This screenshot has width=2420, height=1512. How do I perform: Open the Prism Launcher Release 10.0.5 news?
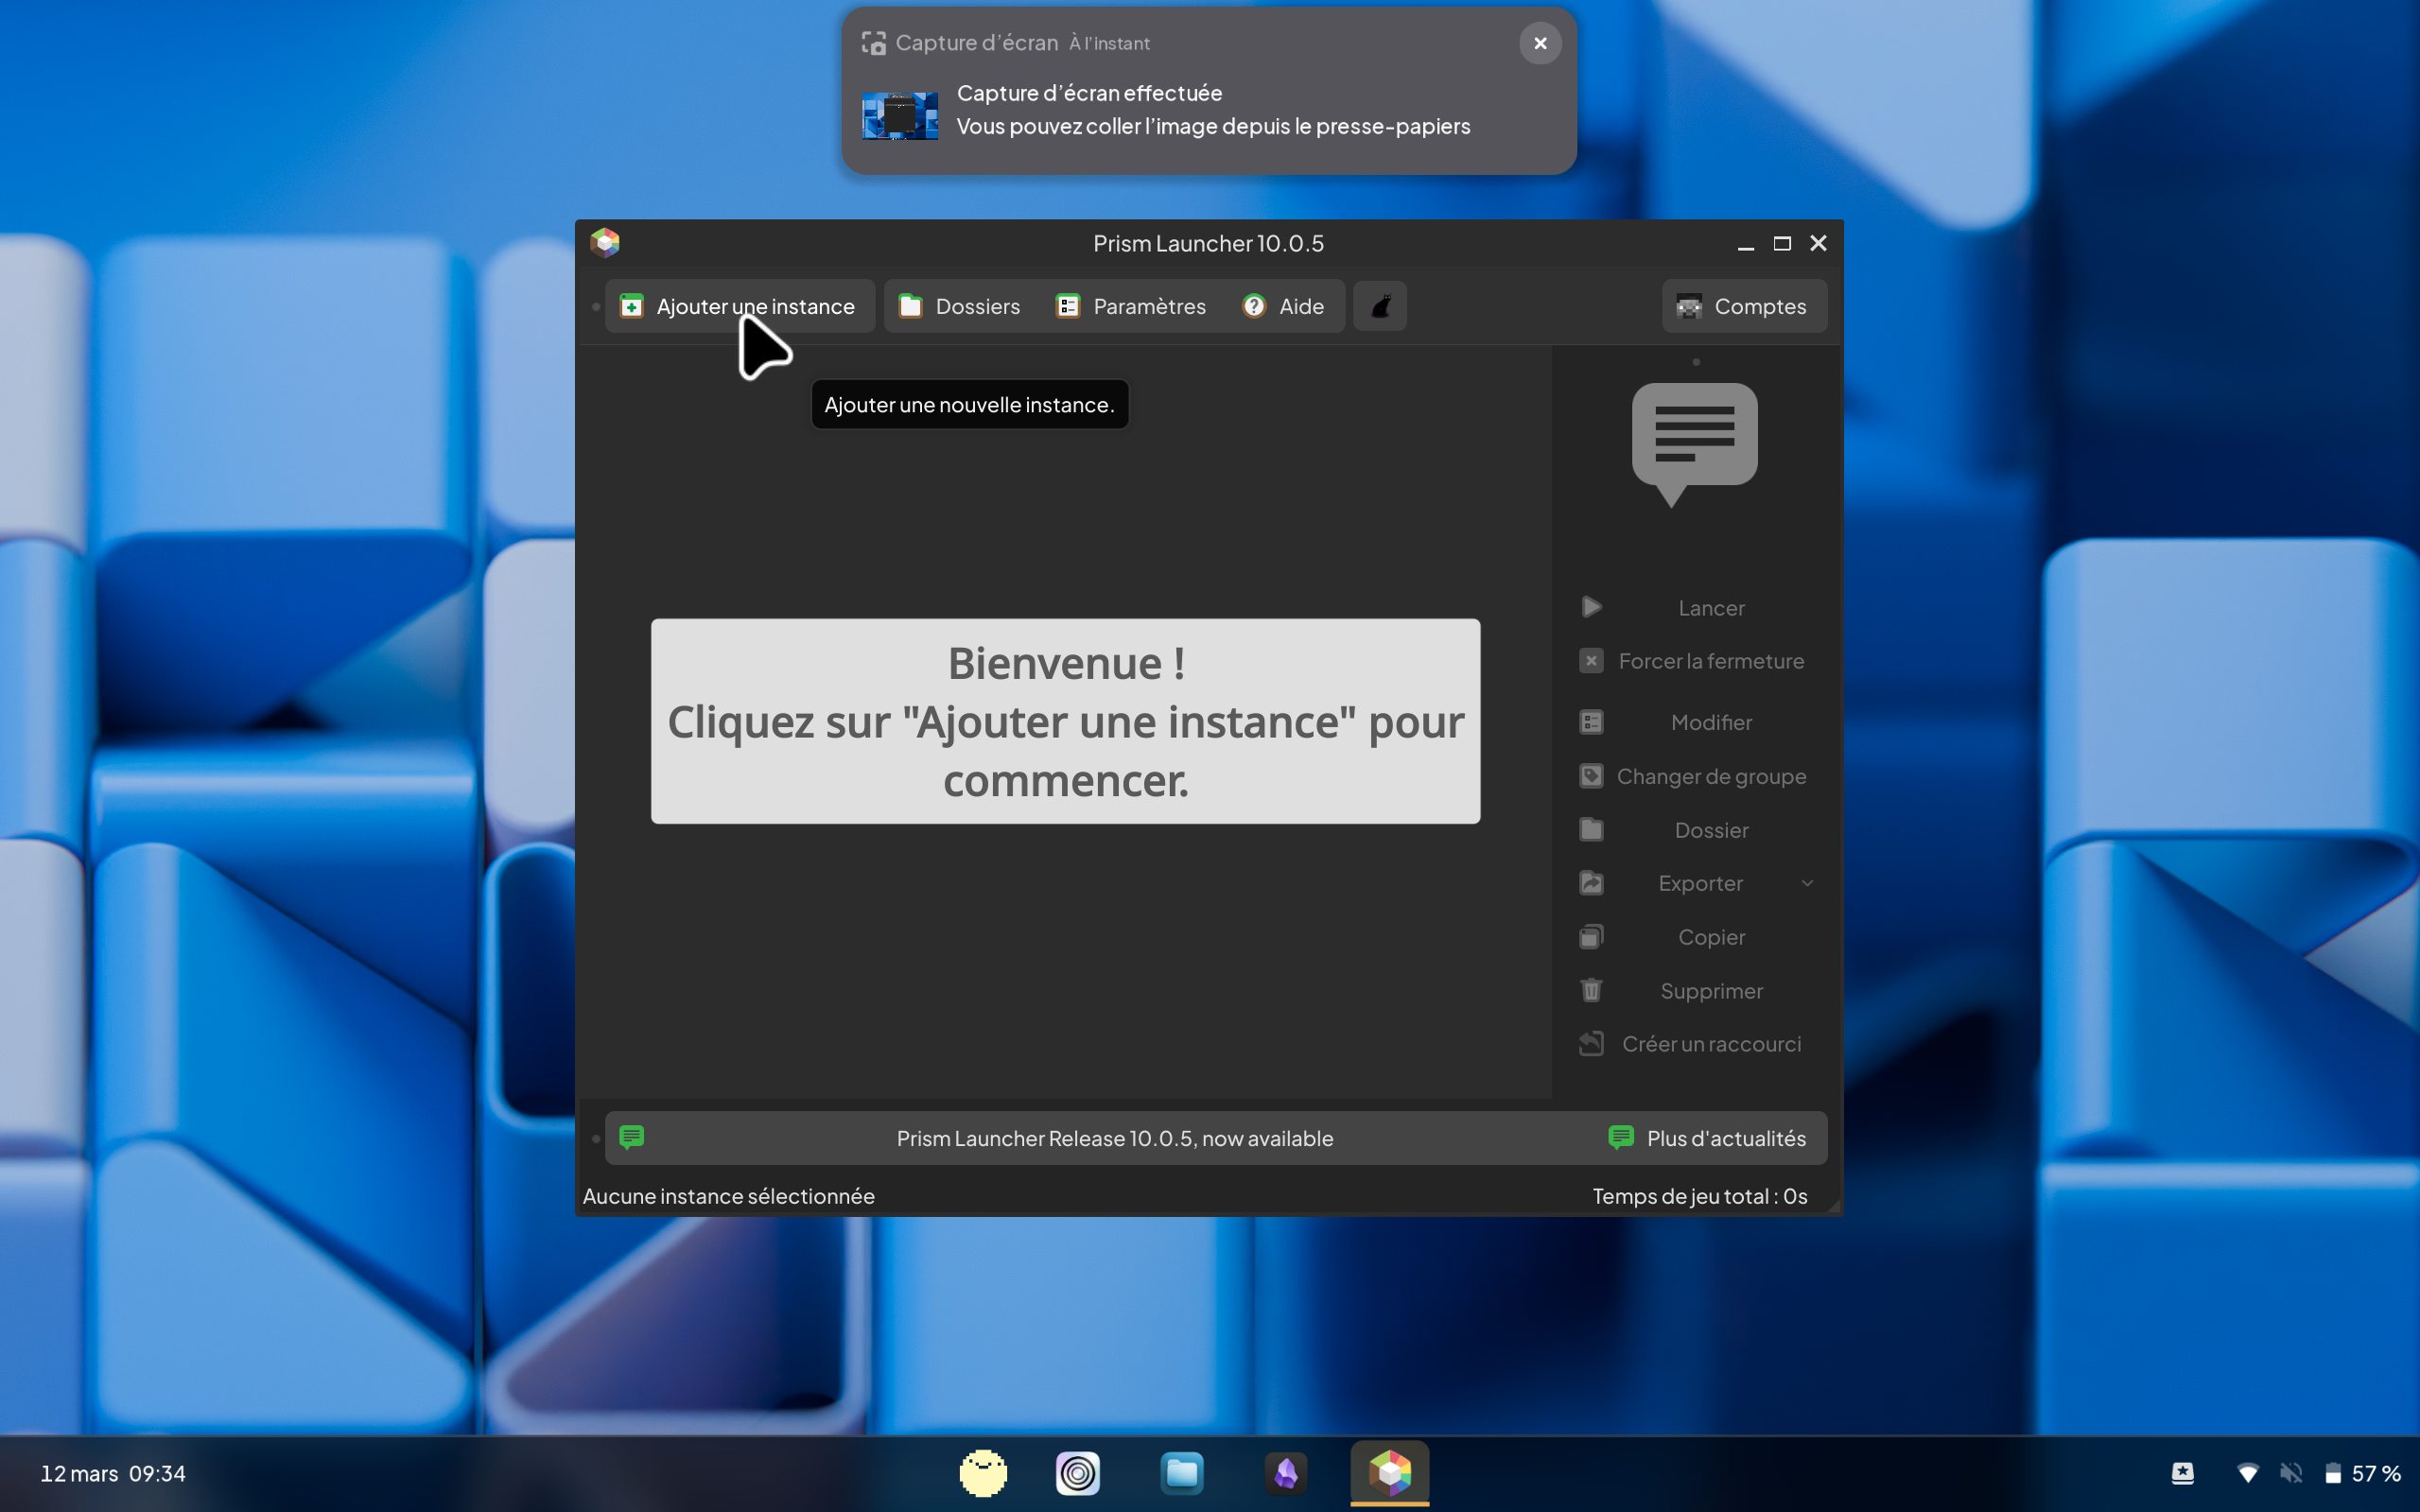(x=1114, y=1138)
